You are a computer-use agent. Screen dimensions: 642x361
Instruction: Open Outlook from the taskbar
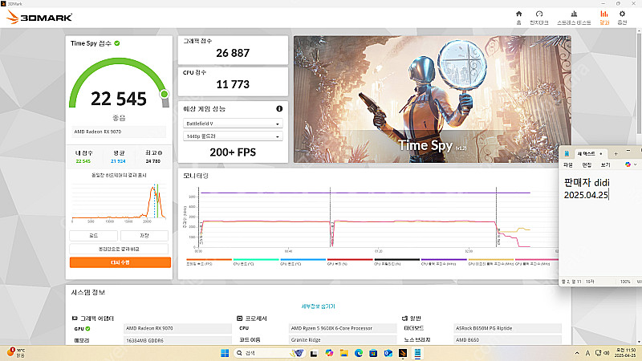tap(388, 353)
